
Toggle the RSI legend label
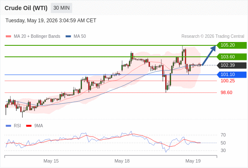pyautogui.click(x=17, y=126)
